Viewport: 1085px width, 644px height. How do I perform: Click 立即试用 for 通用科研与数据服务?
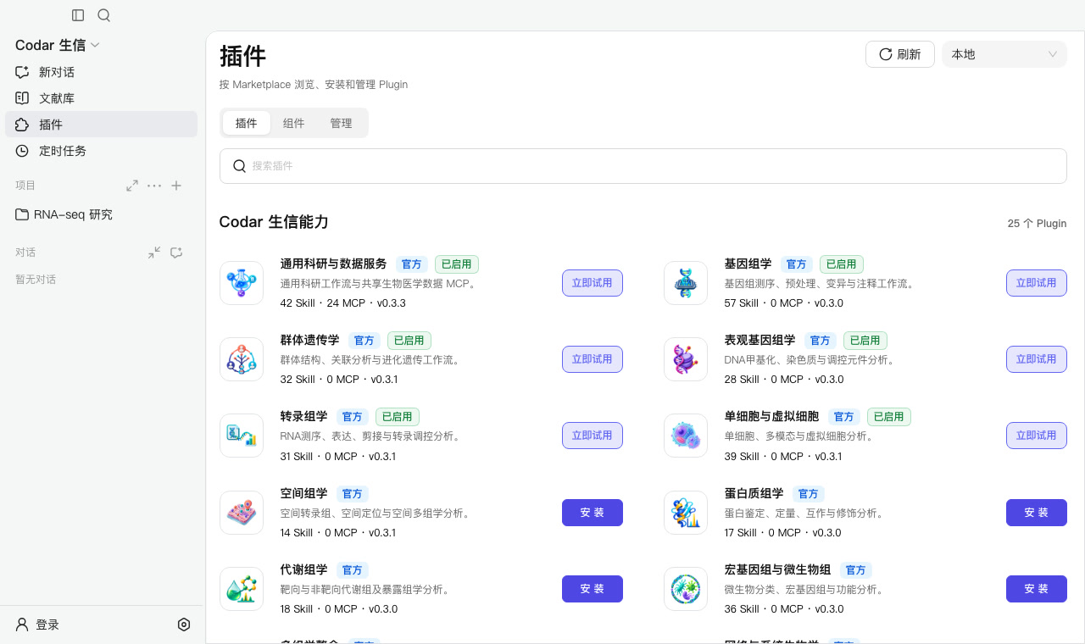pos(593,283)
